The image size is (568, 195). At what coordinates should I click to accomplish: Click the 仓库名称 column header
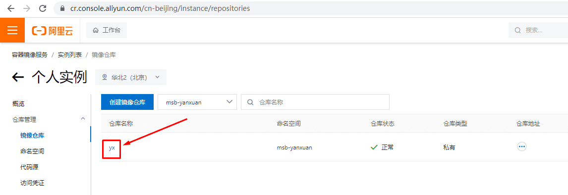click(x=121, y=124)
